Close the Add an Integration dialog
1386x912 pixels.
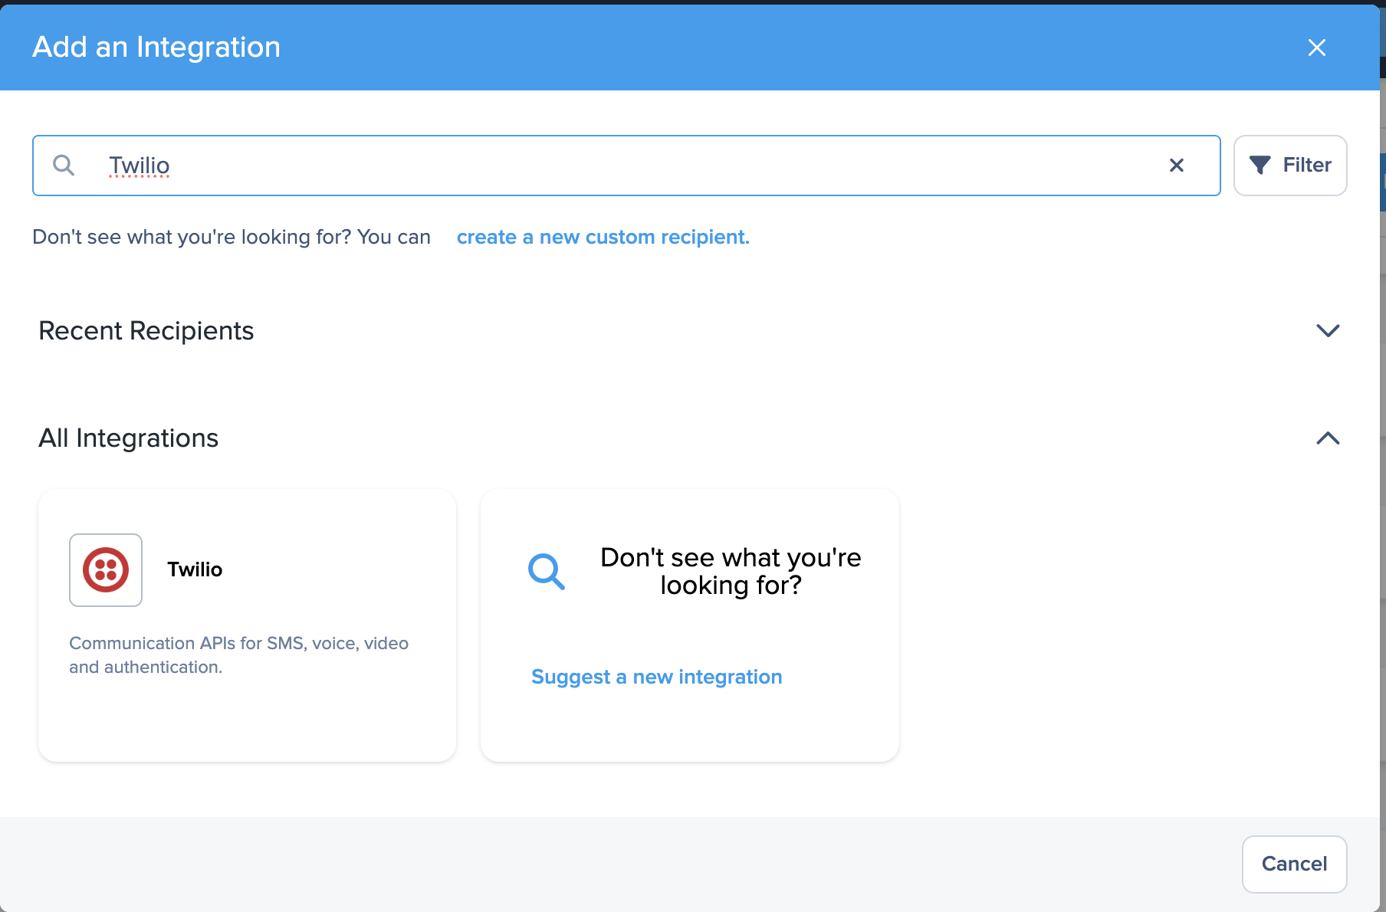1316,48
